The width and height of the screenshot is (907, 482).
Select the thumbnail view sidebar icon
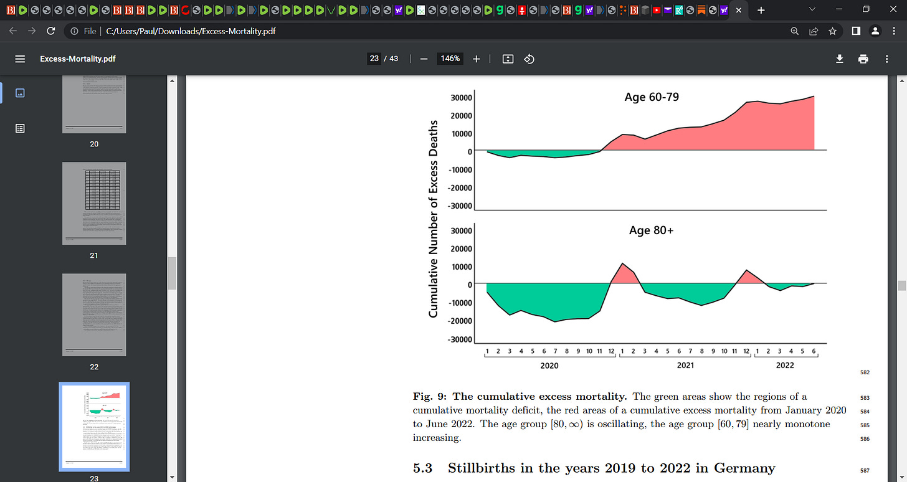click(20, 93)
